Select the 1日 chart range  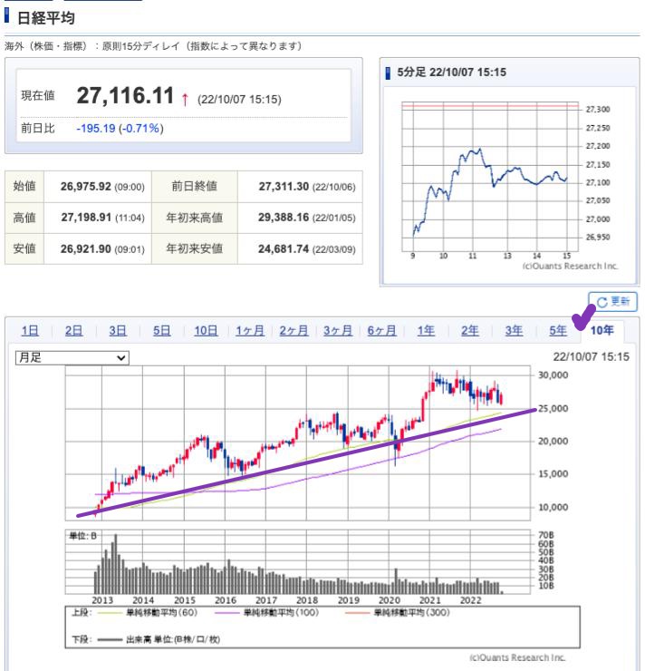30,331
